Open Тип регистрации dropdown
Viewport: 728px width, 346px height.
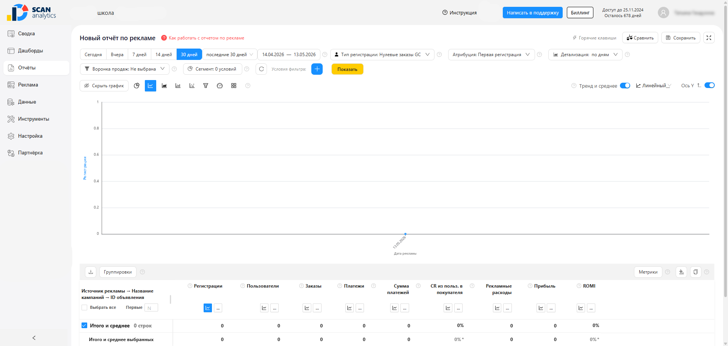(382, 55)
